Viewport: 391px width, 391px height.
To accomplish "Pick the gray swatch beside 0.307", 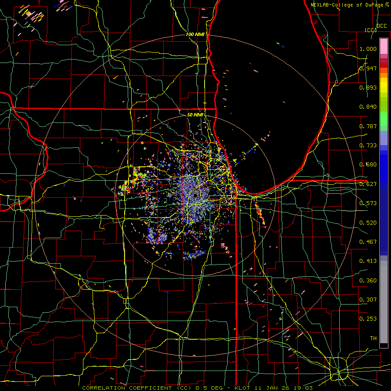I will pos(384,302).
